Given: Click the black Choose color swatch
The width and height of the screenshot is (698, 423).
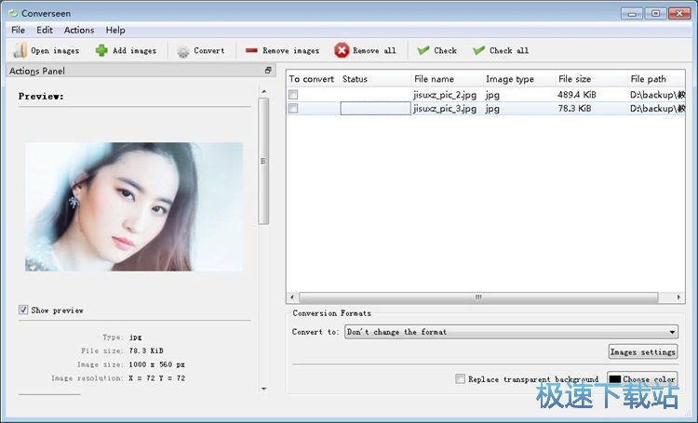Looking at the screenshot, I should coord(615,379).
